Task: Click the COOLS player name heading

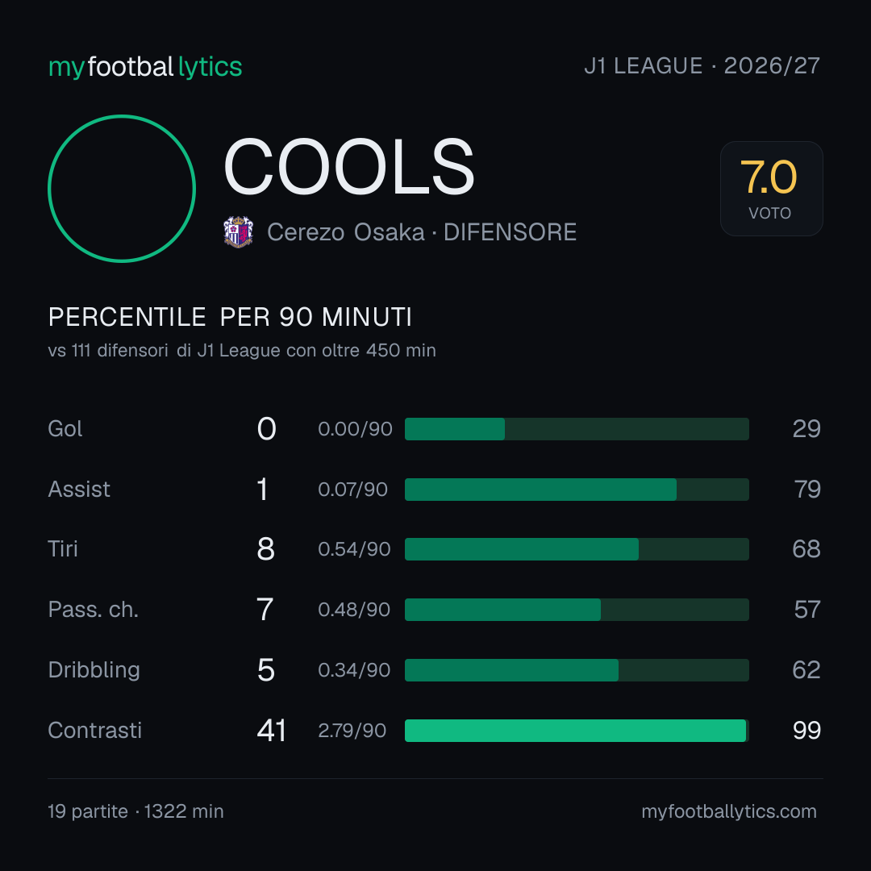Action: tap(349, 167)
